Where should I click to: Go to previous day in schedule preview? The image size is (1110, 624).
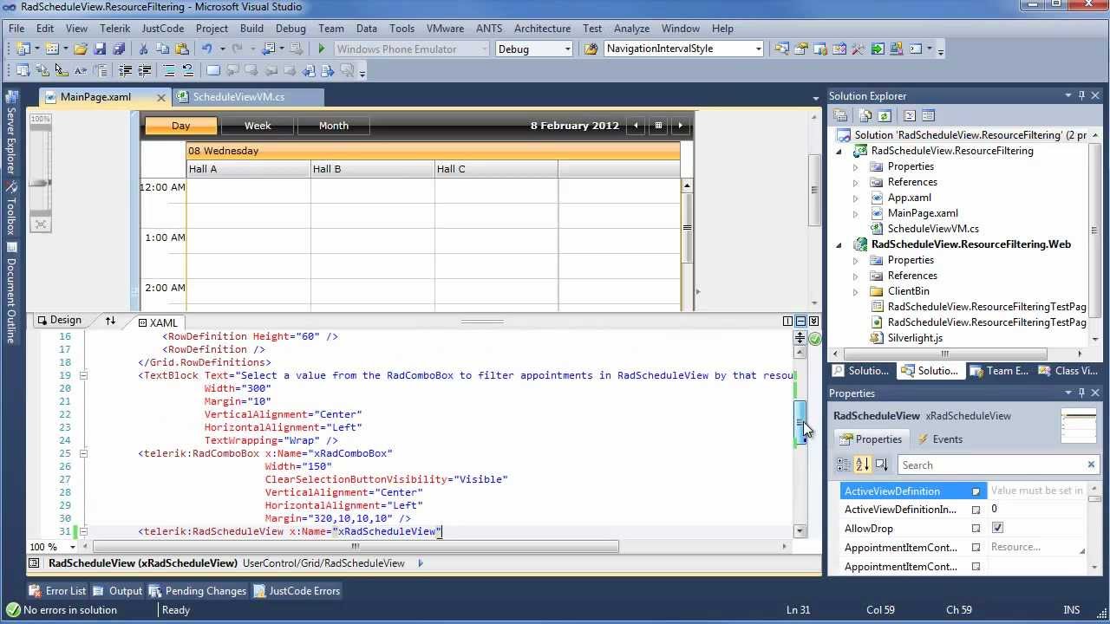pyautogui.click(x=636, y=126)
